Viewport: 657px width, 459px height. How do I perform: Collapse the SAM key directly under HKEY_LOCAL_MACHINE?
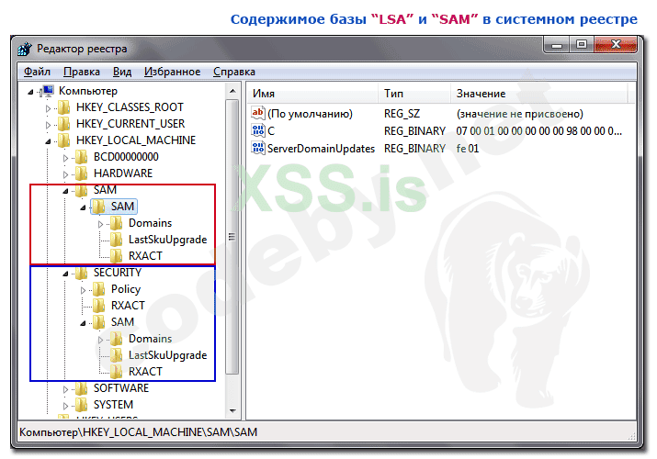pos(65,191)
